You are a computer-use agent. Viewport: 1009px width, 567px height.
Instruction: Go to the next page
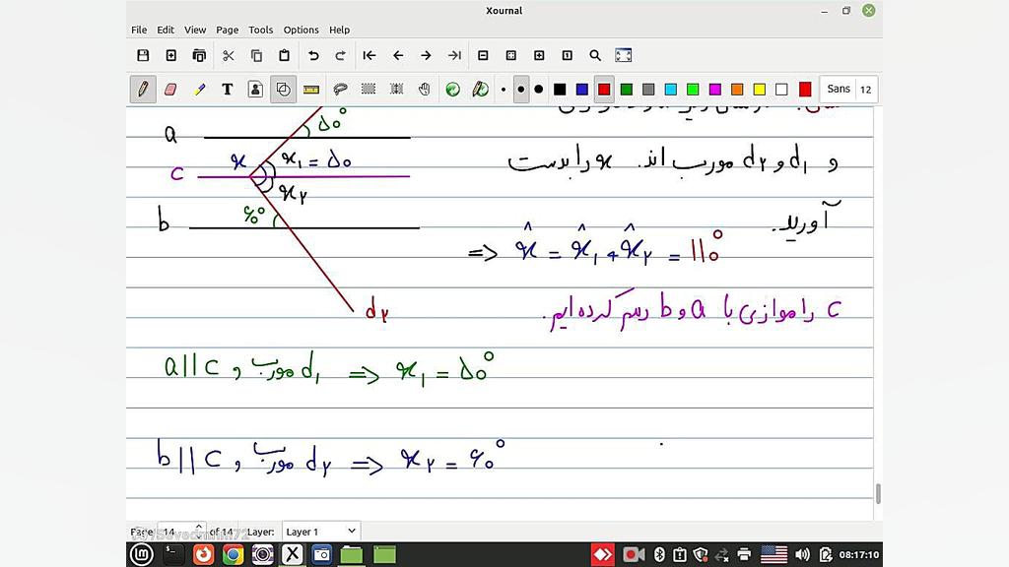point(426,55)
